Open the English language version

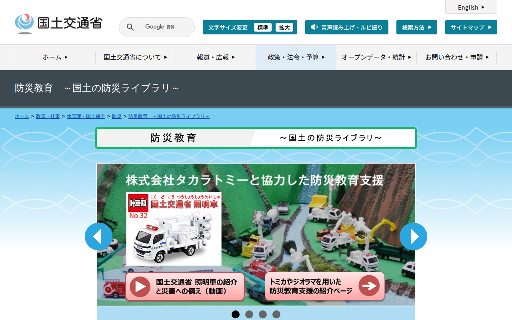coord(471,7)
